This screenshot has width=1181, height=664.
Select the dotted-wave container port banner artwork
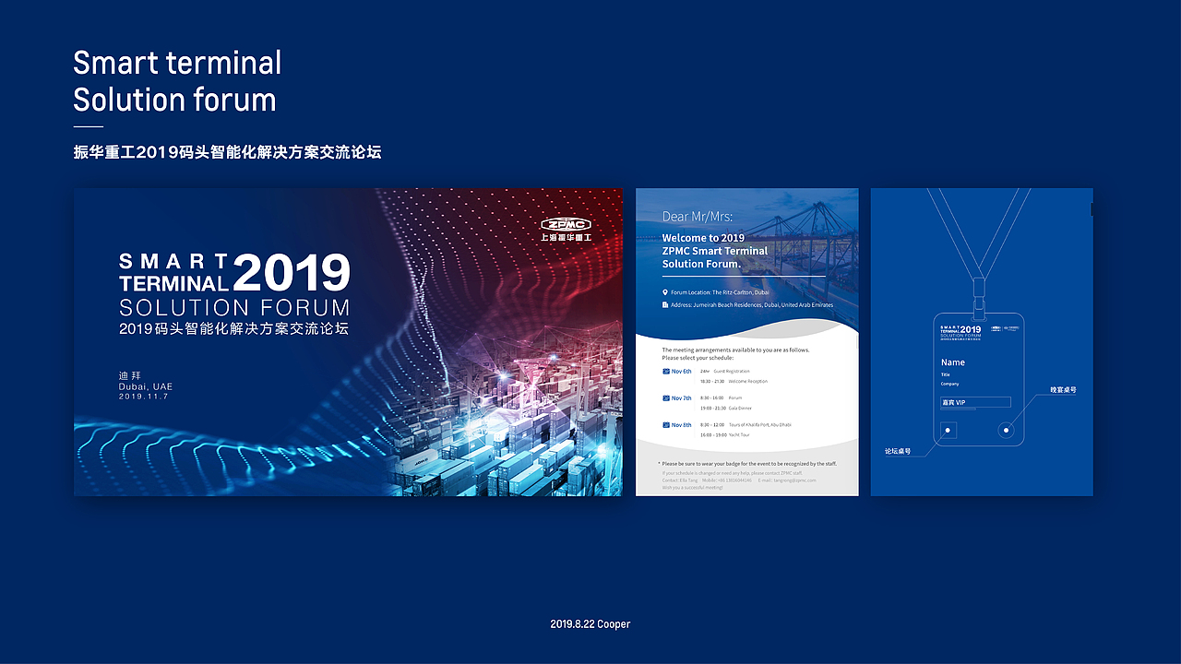[x=349, y=342]
